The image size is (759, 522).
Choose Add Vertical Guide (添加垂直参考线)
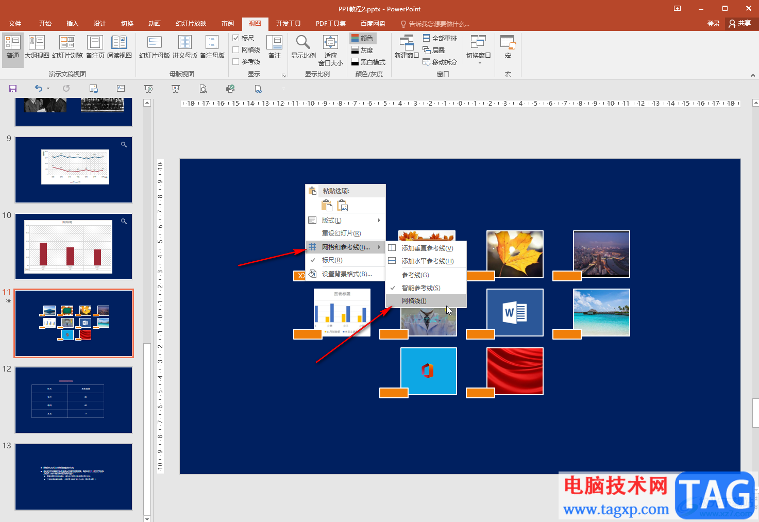[x=426, y=248]
